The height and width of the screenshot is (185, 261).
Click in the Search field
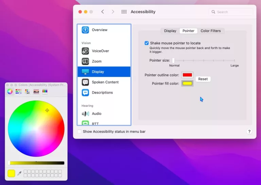(231, 12)
